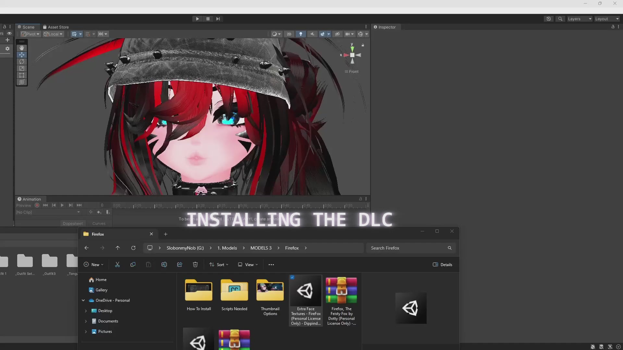Click the add animation event icon

click(x=108, y=212)
